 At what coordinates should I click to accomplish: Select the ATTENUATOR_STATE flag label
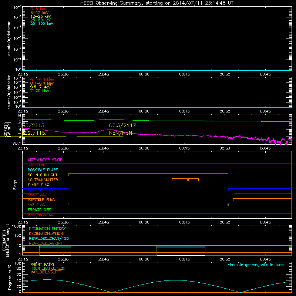(45, 160)
